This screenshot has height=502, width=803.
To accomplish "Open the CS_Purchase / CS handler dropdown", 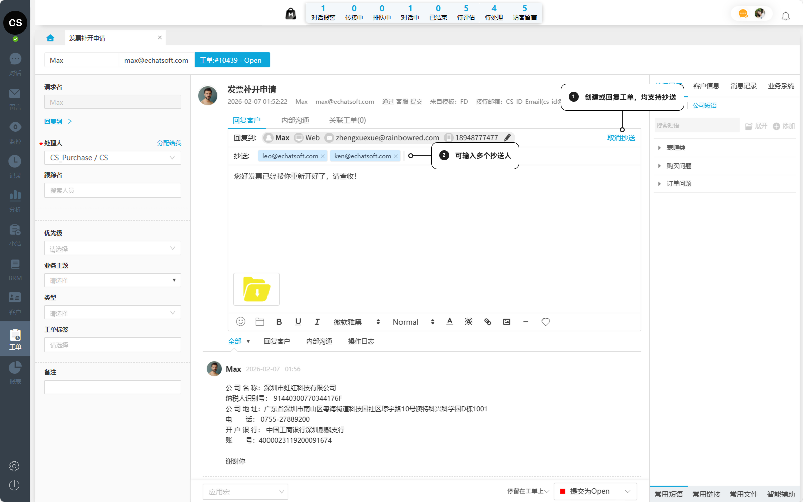I will (x=112, y=158).
